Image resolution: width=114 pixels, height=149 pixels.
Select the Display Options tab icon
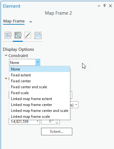click(18, 35)
